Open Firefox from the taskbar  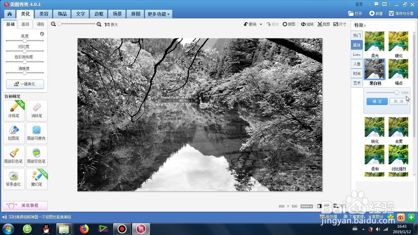(x=84, y=229)
